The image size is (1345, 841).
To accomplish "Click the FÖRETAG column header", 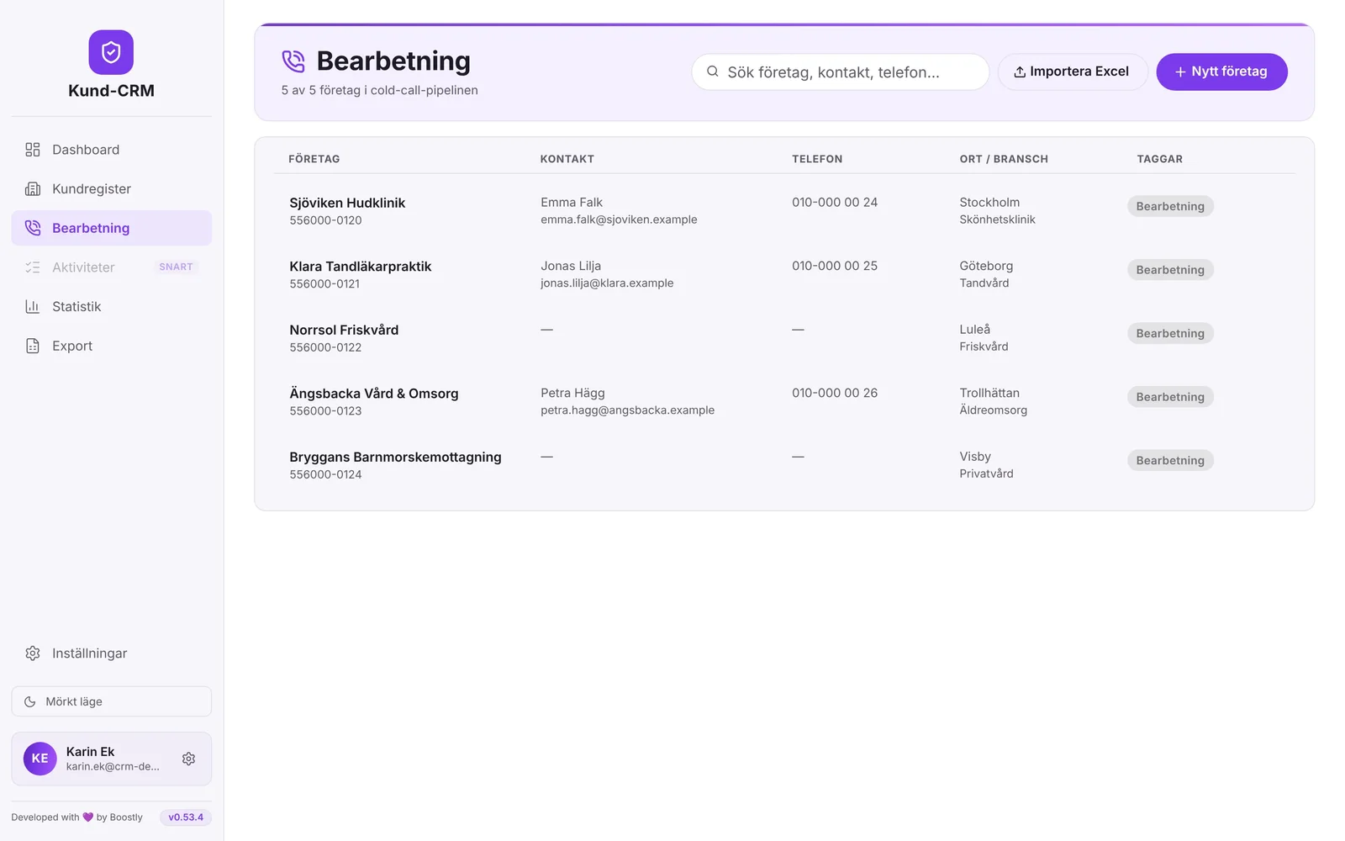I will point(314,159).
